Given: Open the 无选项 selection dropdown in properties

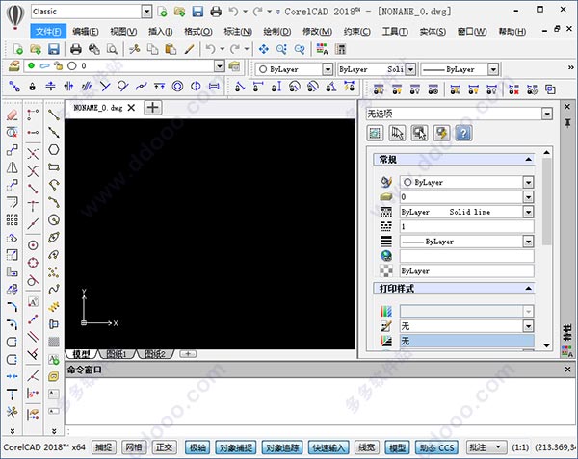Looking at the screenshot, I should pyautogui.click(x=547, y=114).
